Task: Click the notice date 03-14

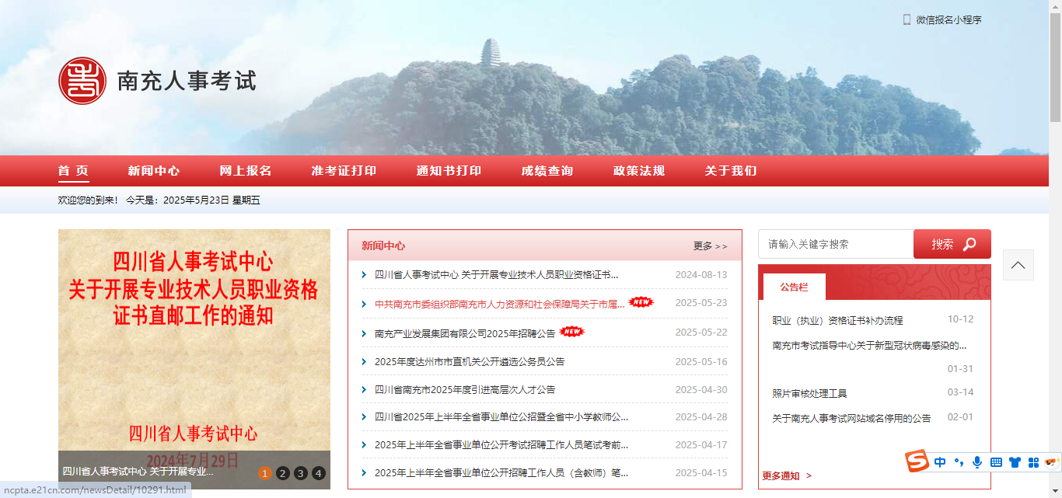Action: (x=960, y=392)
